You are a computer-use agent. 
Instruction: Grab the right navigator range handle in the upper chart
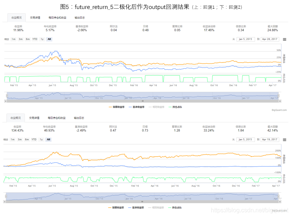point(279,96)
